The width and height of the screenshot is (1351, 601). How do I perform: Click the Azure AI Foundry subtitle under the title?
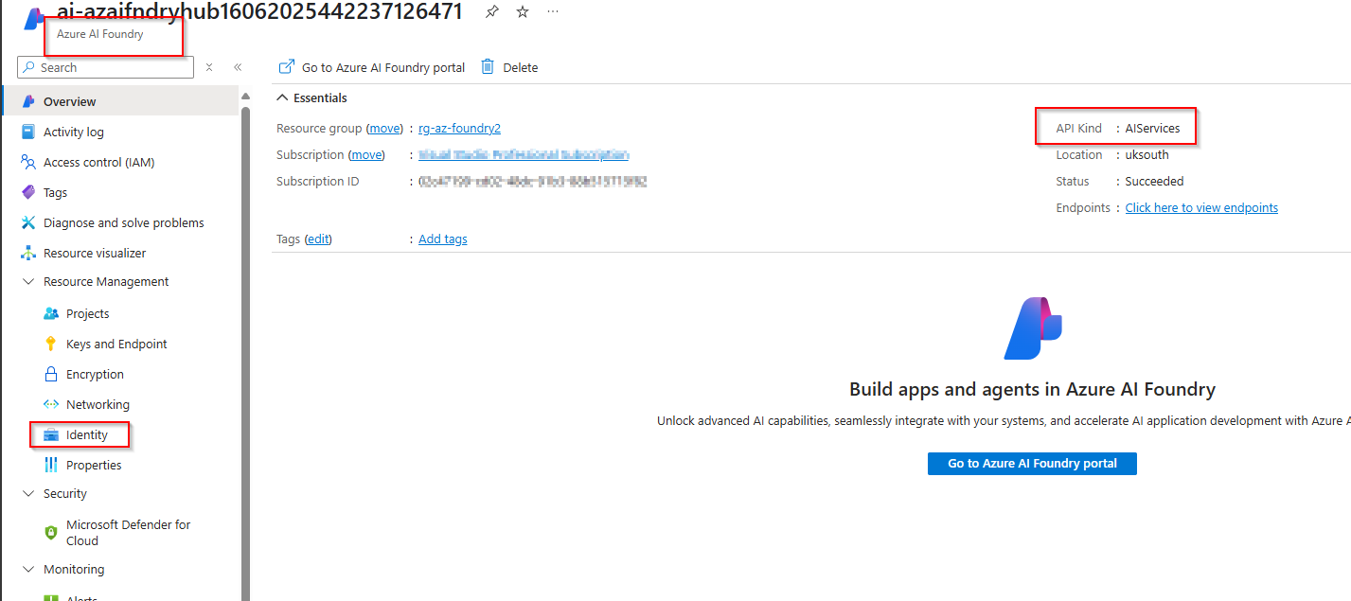(x=99, y=34)
